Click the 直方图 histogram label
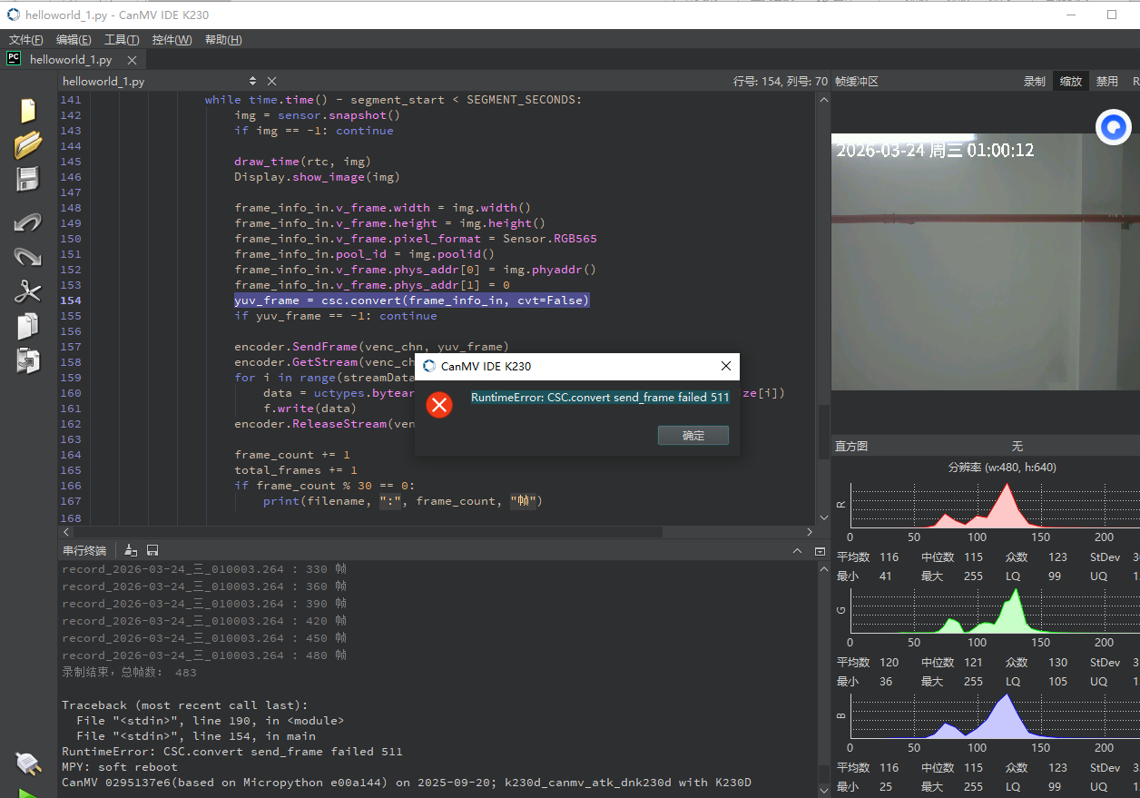The image size is (1140, 798). (x=851, y=447)
